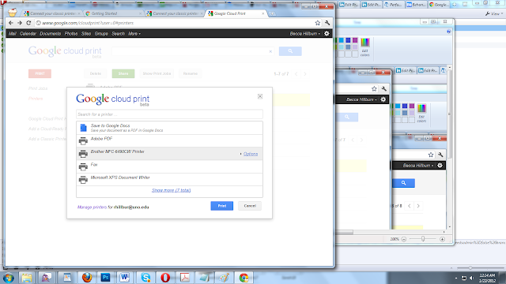The height and width of the screenshot is (284, 506).
Task: Open Chrome's wrench menu
Action: (327, 23)
